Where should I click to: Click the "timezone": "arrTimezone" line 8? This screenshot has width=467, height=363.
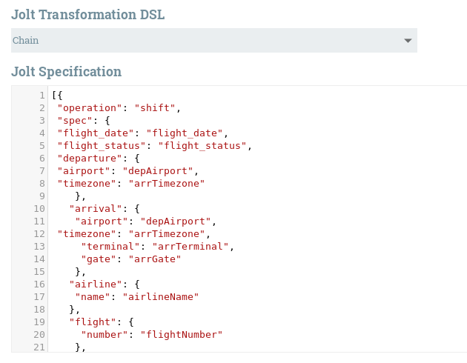(131, 184)
